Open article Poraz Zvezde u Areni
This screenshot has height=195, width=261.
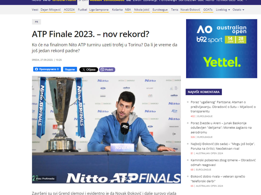coord(221,127)
